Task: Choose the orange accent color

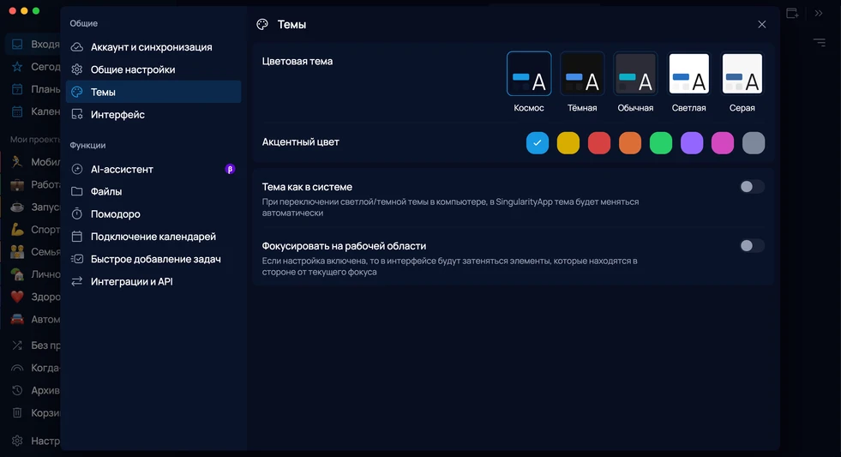Action: 630,142
